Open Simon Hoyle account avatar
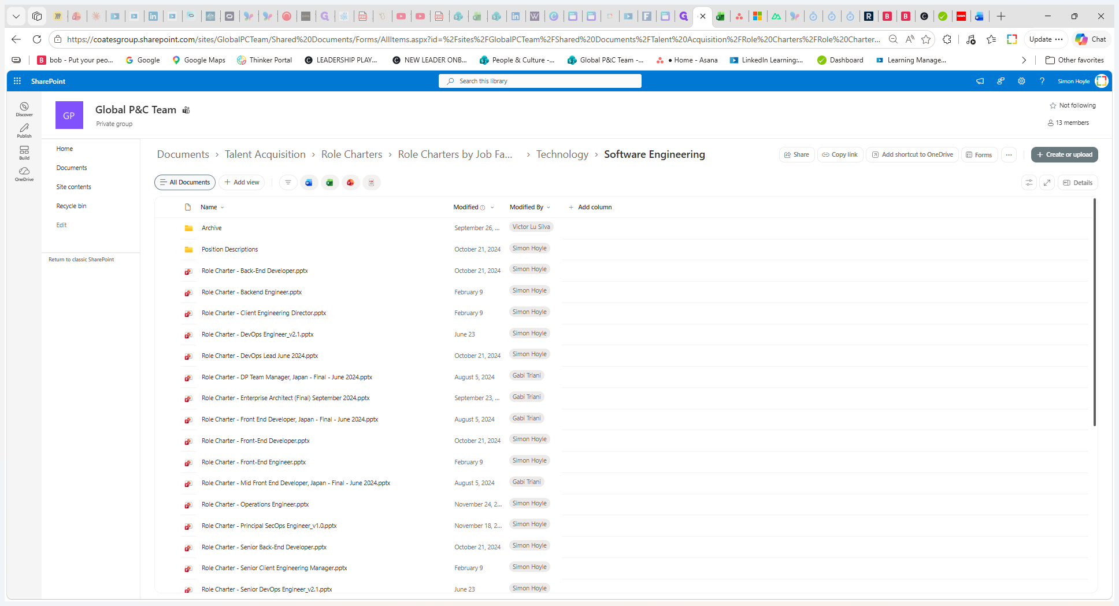This screenshot has height=606, width=1119. pos(1102,81)
